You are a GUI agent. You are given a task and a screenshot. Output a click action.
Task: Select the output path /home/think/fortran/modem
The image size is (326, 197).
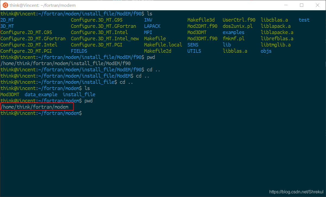tap(34, 107)
